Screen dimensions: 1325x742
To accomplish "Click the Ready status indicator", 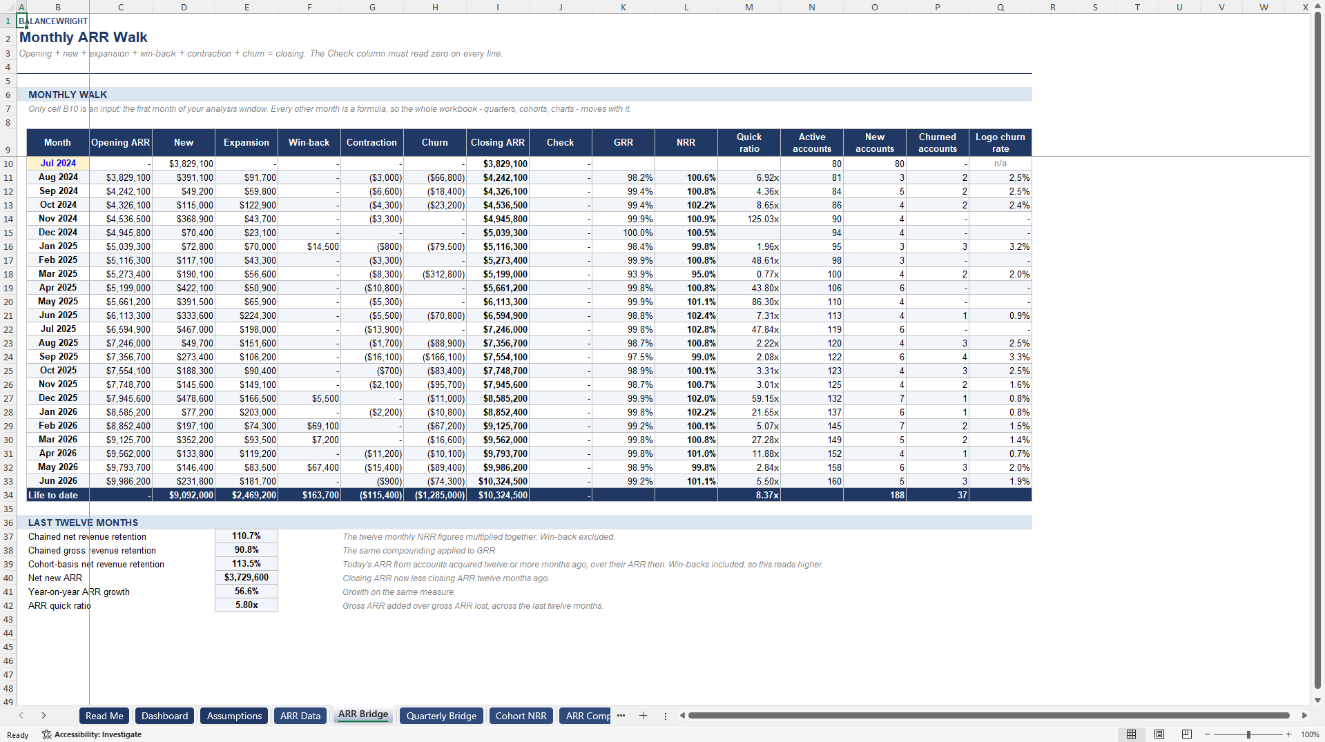I will pos(17,734).
